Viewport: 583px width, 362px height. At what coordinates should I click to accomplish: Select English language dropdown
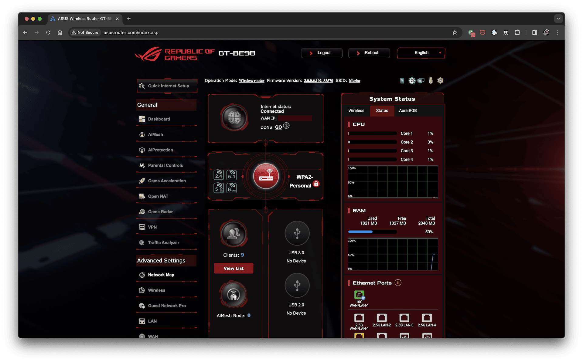click(x=421, y=52)
